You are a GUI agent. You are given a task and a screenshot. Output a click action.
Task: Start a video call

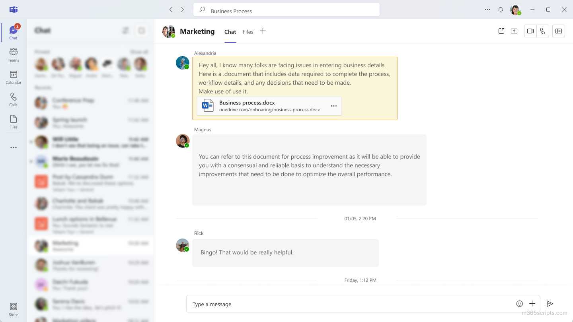(x=530, y=31)
